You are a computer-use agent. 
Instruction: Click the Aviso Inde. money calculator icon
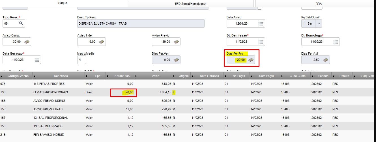pyautogui.click(x=102, y=42)
